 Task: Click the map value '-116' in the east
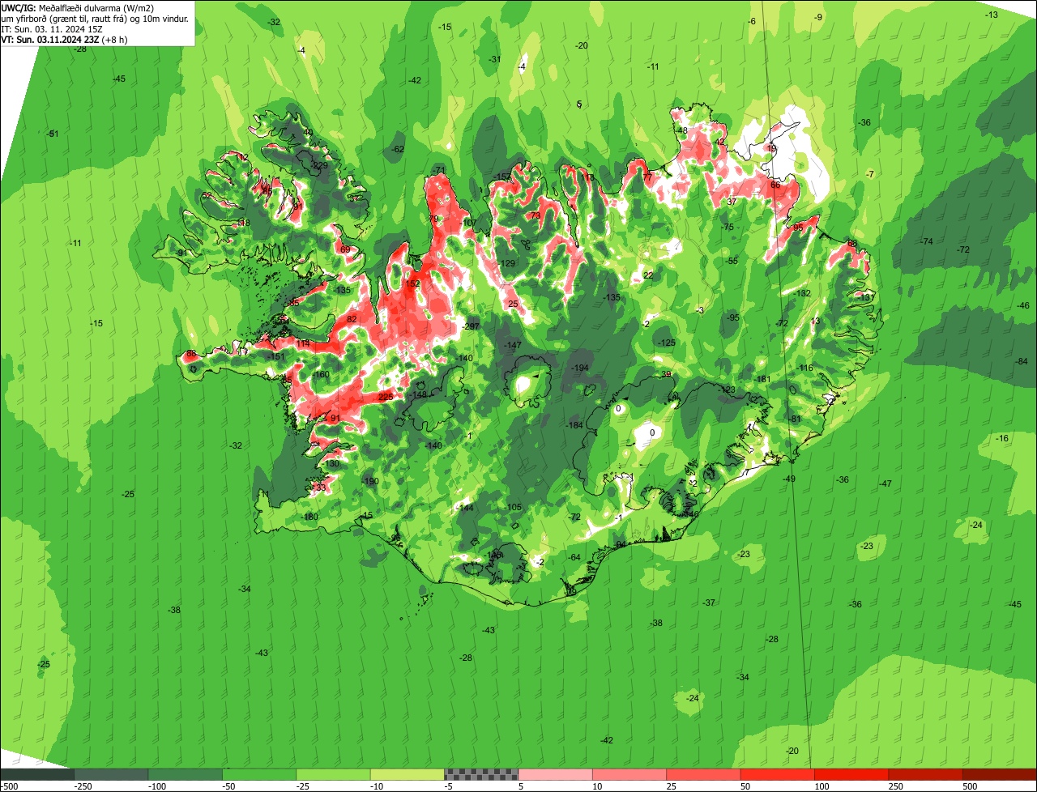click(804, 368)
